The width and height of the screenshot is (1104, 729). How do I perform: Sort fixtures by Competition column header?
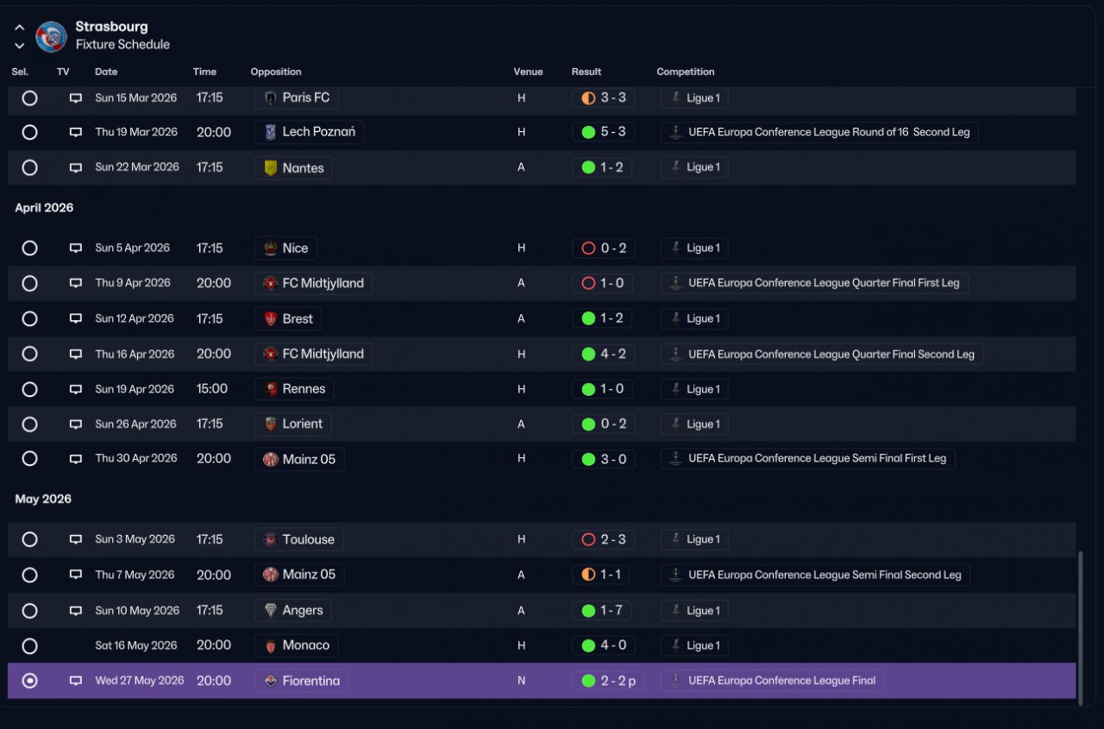[x=686, y=72]
